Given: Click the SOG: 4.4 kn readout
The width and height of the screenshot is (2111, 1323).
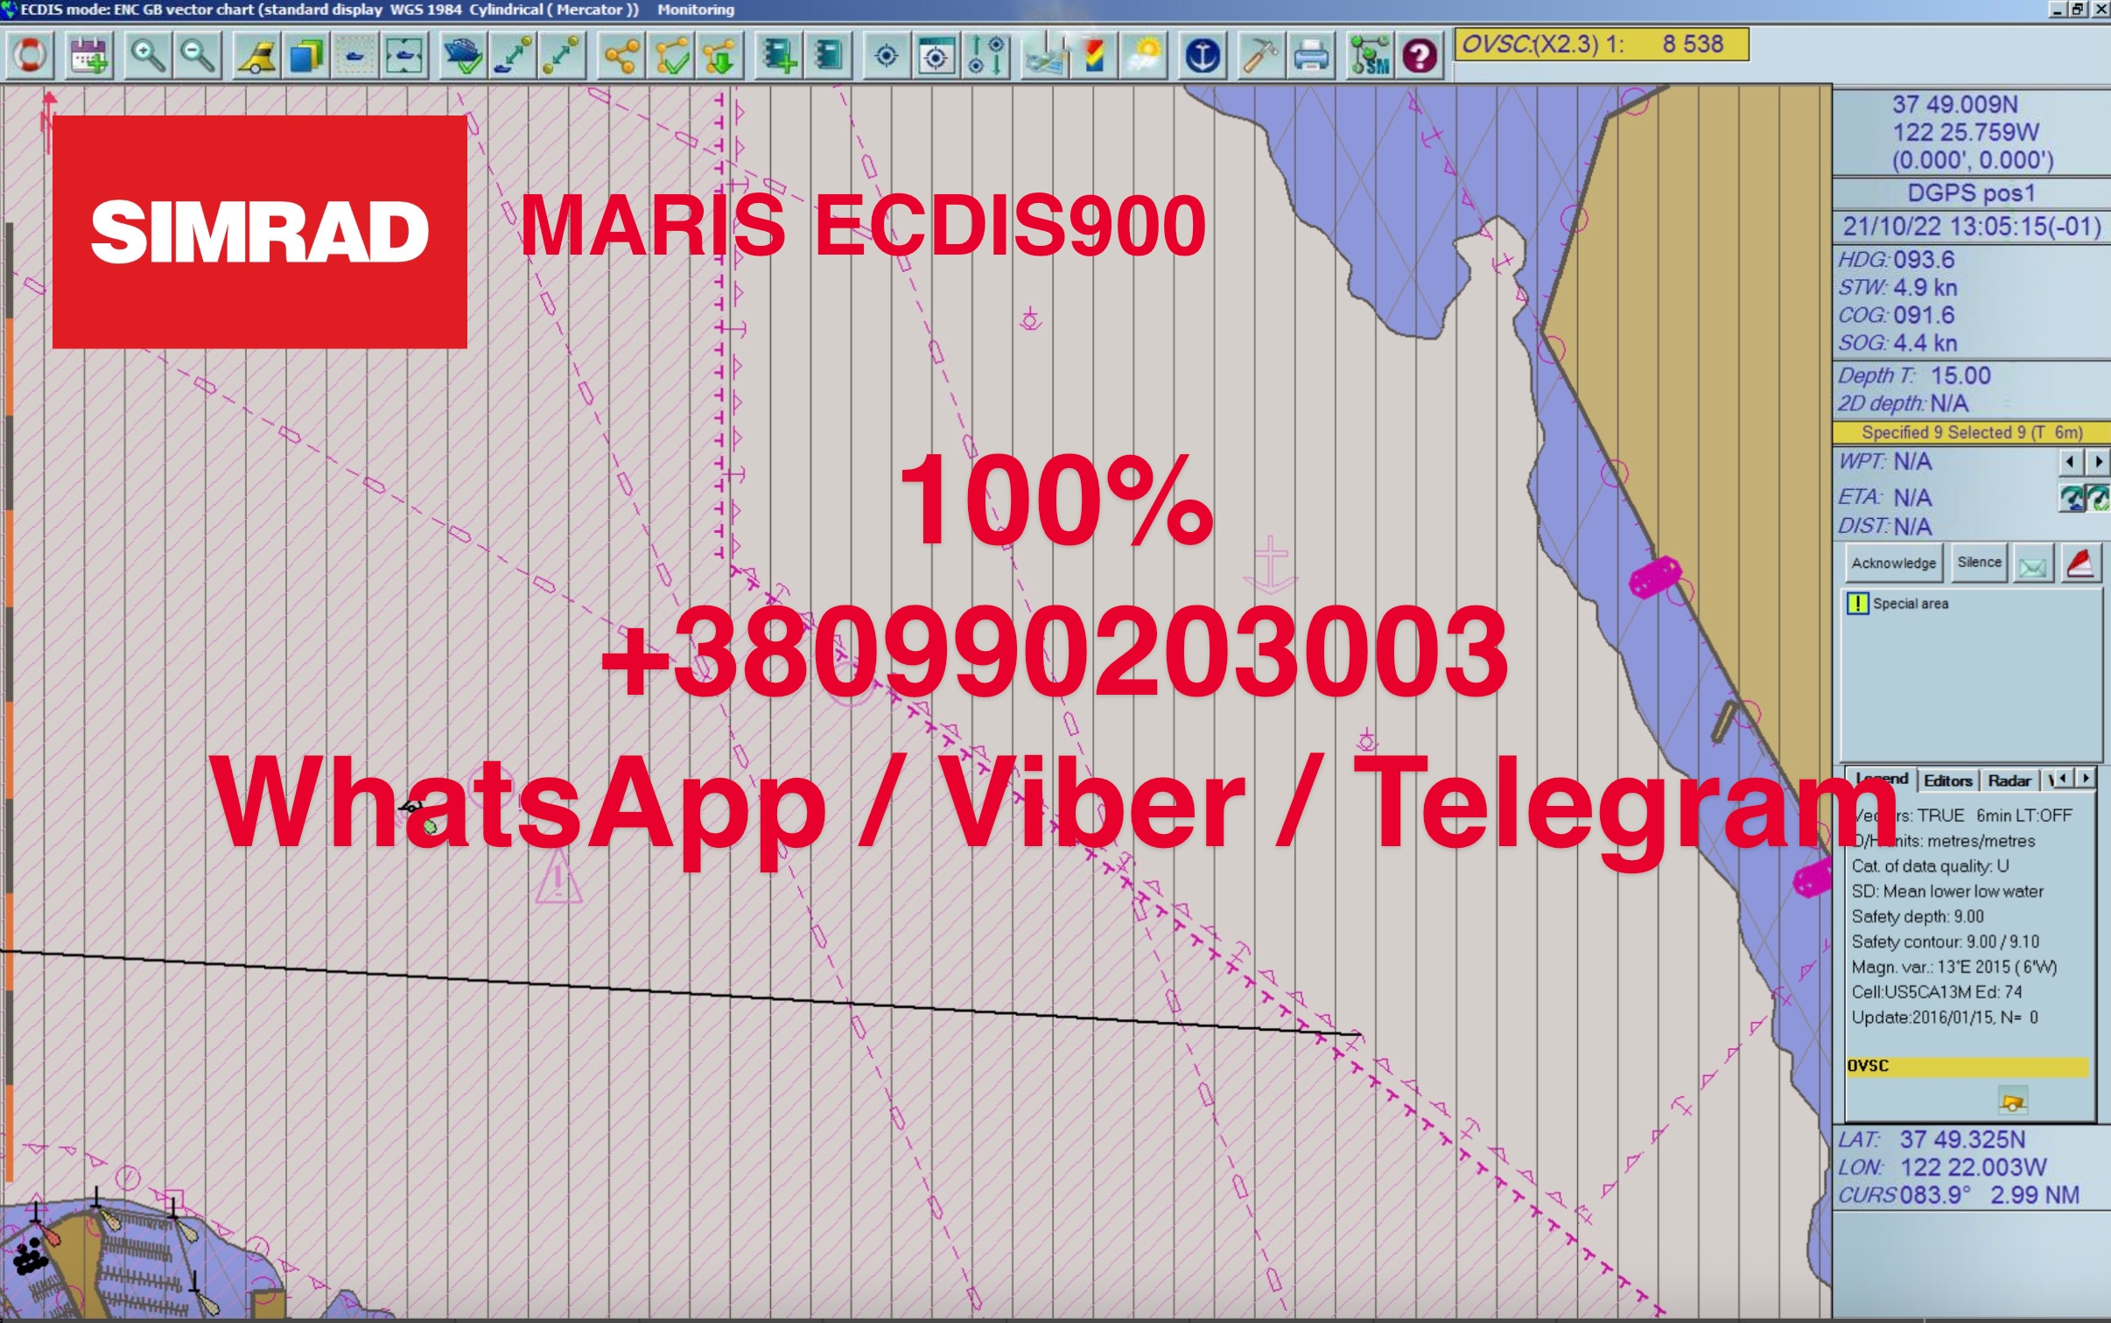Looking at the screenshot, I should click(x=1897, y=343).
